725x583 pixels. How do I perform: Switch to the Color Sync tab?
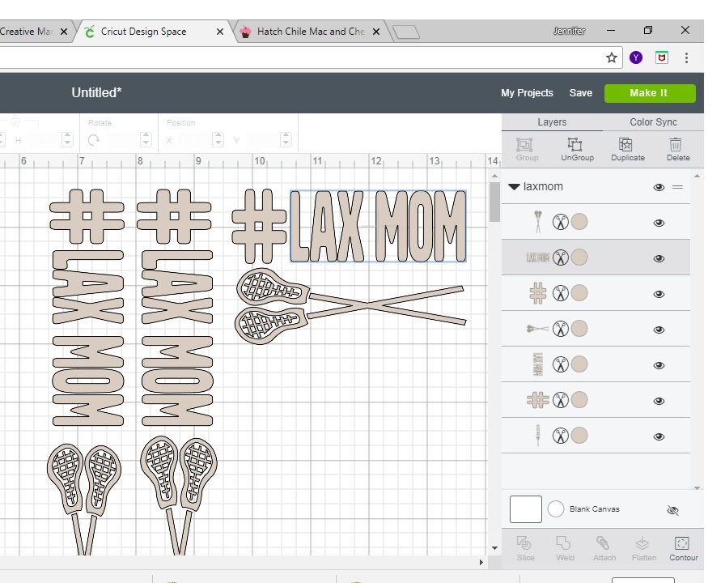(x=653, y=121)
